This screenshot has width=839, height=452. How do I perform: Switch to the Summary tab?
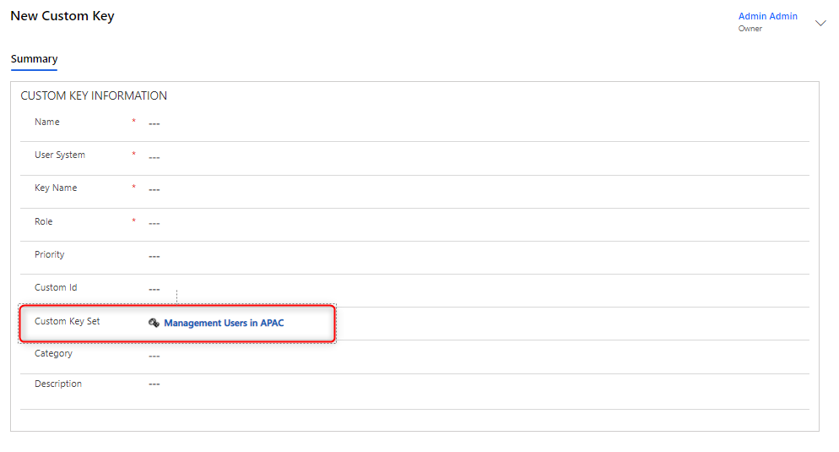34,59
